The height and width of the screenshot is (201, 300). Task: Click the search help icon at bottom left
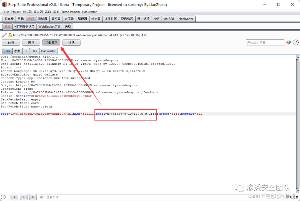[3, 197]
